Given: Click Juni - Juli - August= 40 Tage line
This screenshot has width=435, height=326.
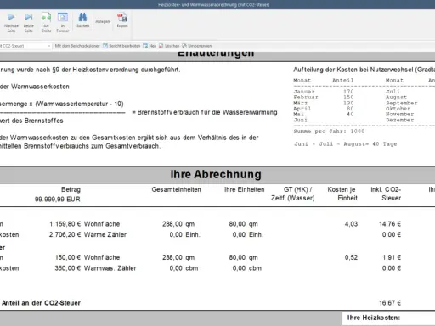Looking at the screenshot, I should pyautogui.click(x=345, y=144).
